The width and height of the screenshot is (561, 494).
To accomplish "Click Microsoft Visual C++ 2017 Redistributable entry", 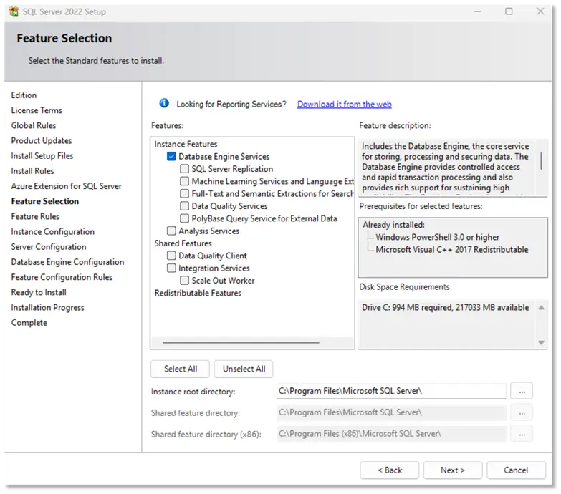I will coord(452,249).
